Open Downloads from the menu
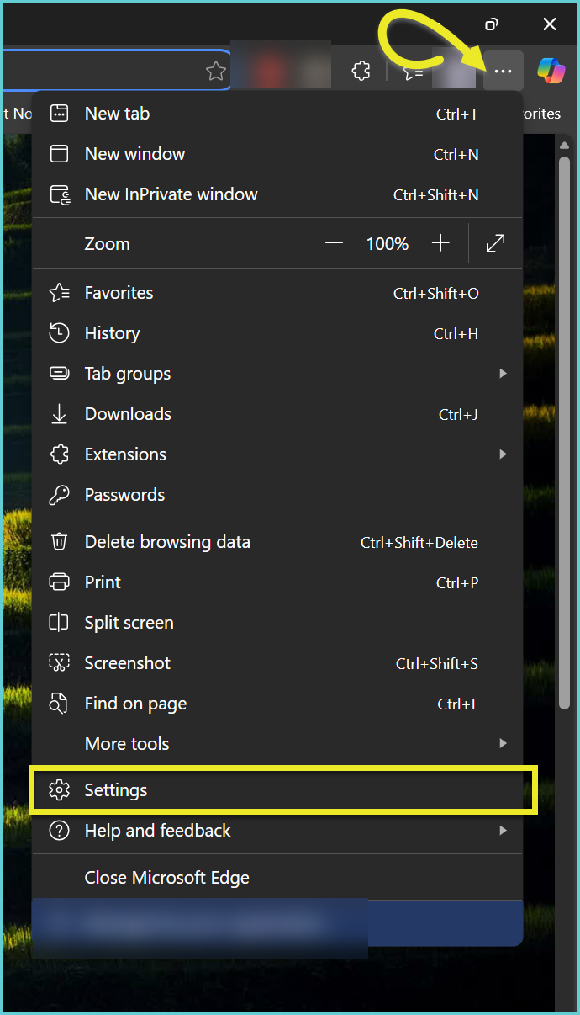The width and height of the screenshot is (580, 1015). (277, 414)
